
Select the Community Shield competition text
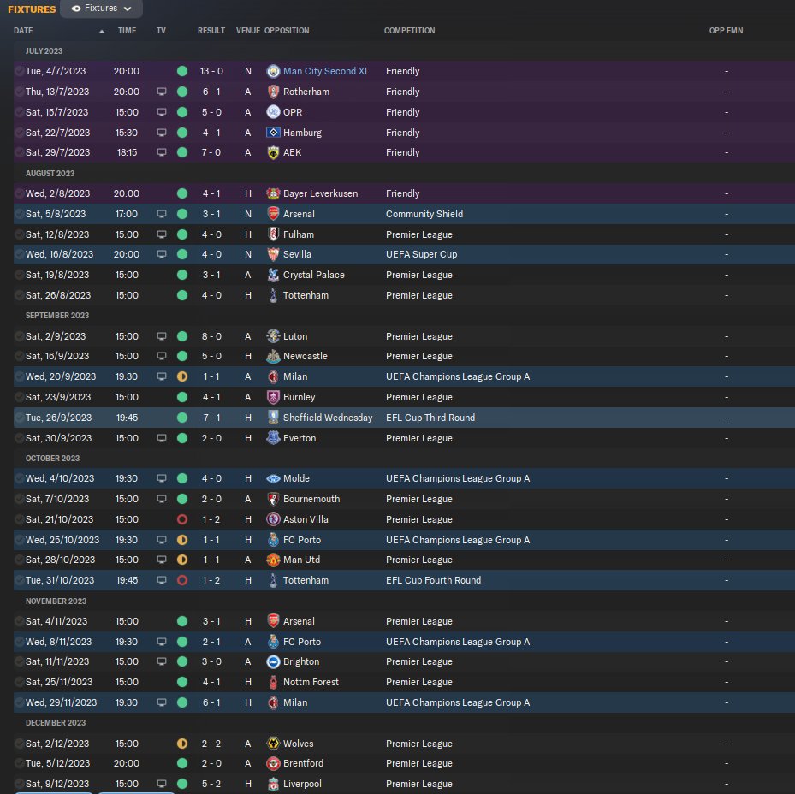coord(424,214)
